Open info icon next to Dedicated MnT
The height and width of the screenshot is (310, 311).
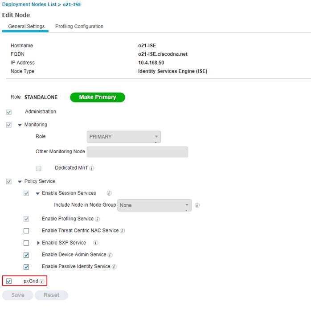91,168
